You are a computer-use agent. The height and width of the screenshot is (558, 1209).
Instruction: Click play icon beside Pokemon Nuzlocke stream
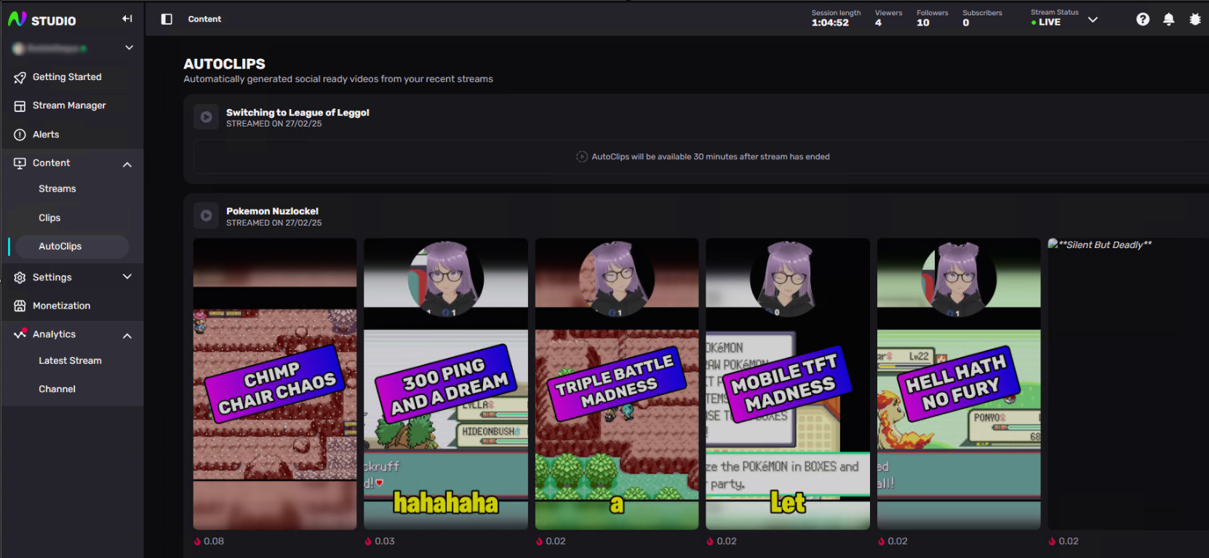click(206, 216)
